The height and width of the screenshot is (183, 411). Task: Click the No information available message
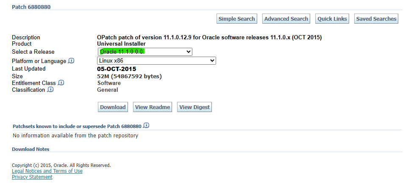75,135
